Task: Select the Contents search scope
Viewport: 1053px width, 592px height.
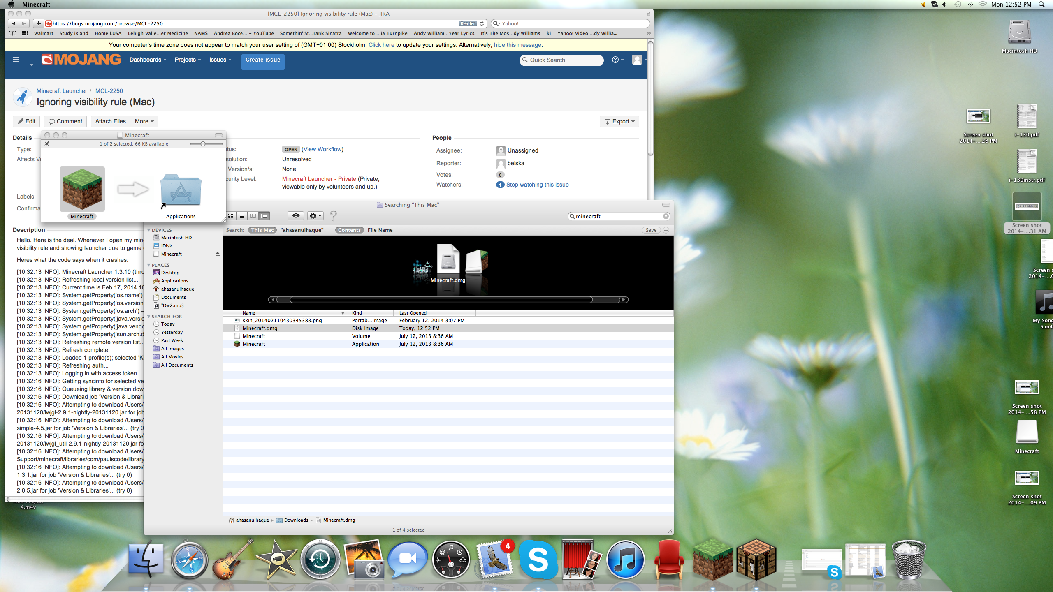Action: click(349, 230)
